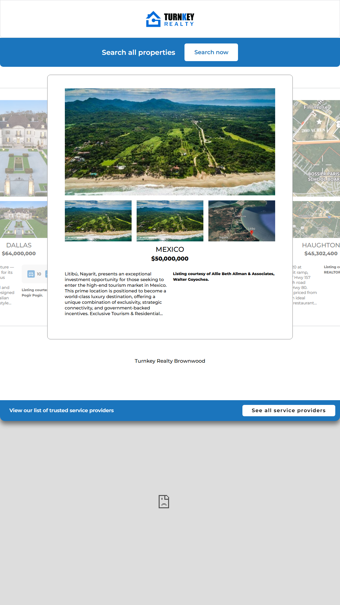Click 'View our list of trusted service providers'
The height and width of the screenshot is (605, 340).
point(62,410)
